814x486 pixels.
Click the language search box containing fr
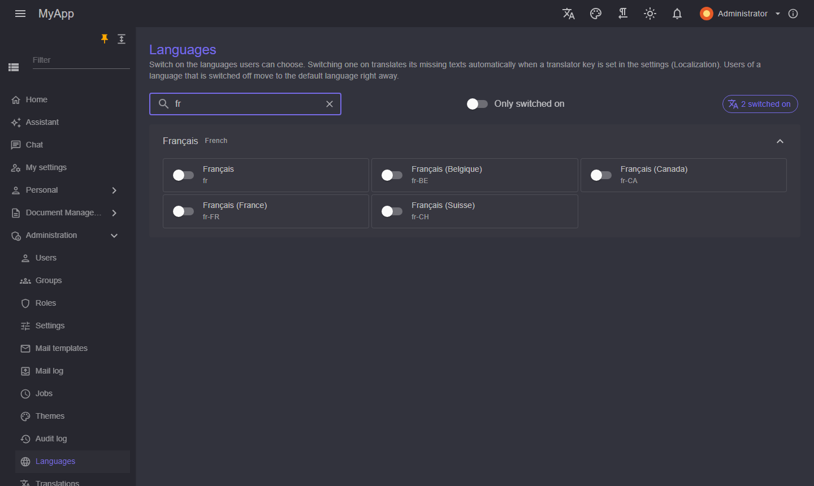point(245,104)
